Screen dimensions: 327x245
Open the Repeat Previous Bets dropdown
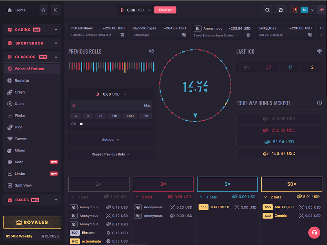[x=111, y=154]
